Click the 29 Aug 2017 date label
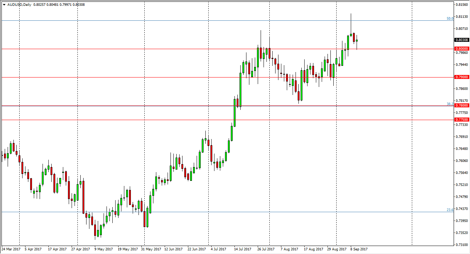This screenshot has width=470, height=254. 337,249
